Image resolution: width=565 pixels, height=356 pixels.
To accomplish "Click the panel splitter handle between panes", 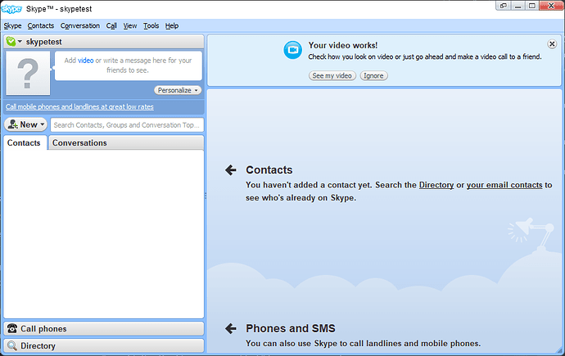I will pyautogui.click(x=206, y=196).
